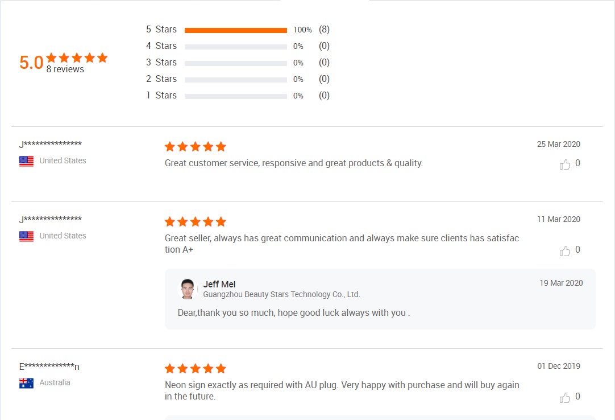This screenshot has height=420, width=615.
Task: Like the 25 Mar 2020 review with thumbs-up
Action: [x=565, y=164]
